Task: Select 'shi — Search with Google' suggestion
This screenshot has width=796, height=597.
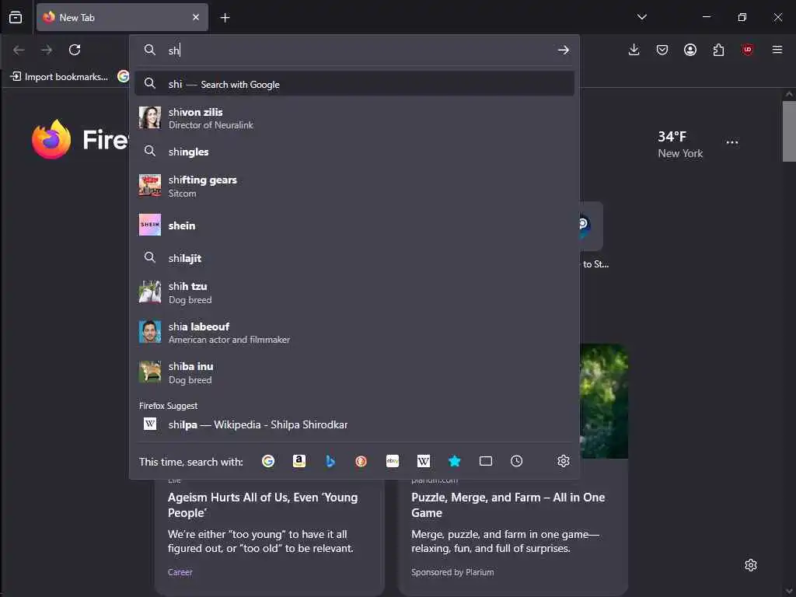Action: tap(354, 84)
